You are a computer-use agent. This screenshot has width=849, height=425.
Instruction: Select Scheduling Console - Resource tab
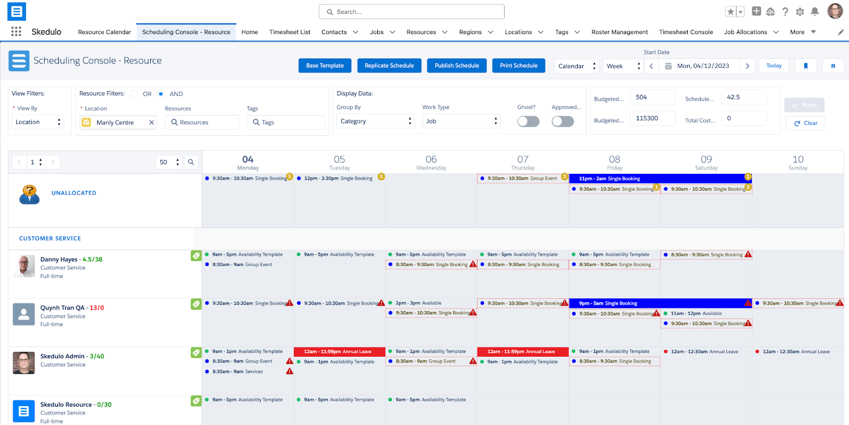(x=186, y=32)
